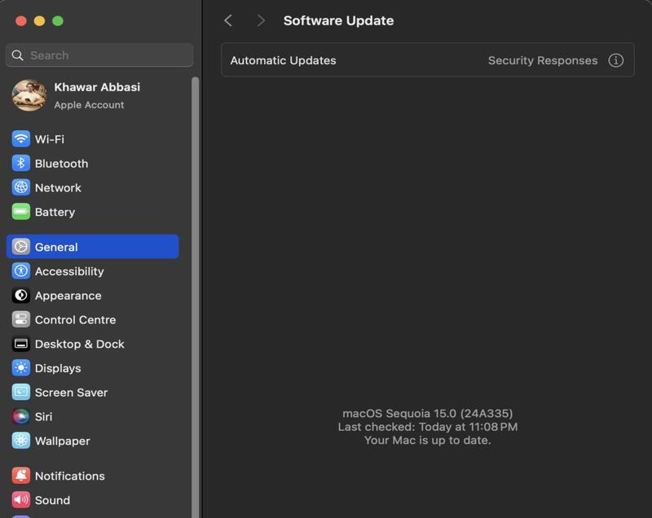The height and width of the screenshot is (518, 652).
Task: Select the Control Centre icon
Action: click(x=21, y=320)
